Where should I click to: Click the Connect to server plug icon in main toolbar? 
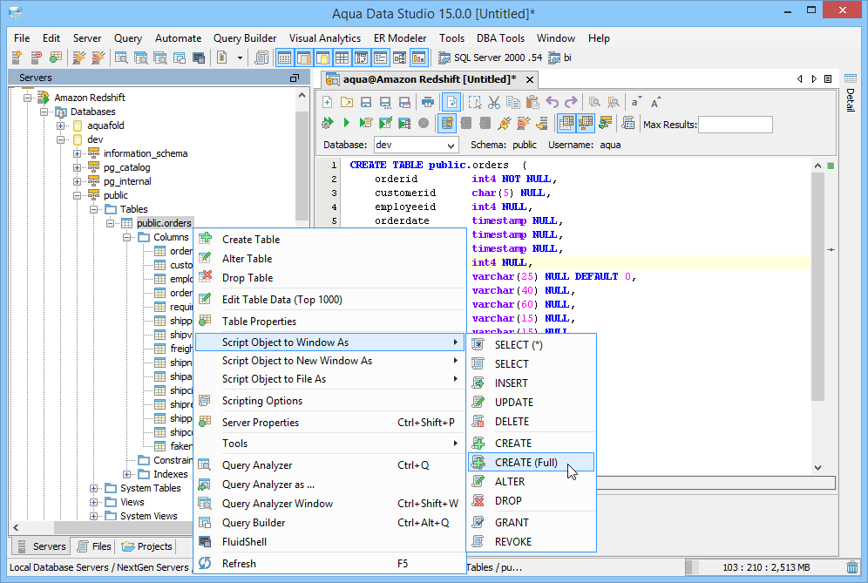point(79,57)
